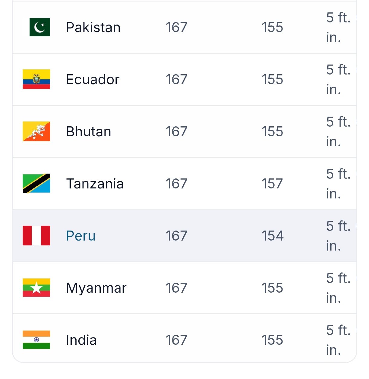The width and height of the screenshot is (369, 379).
Task: Click the Myanmar flag icon
Action: (x=36, y=288)
